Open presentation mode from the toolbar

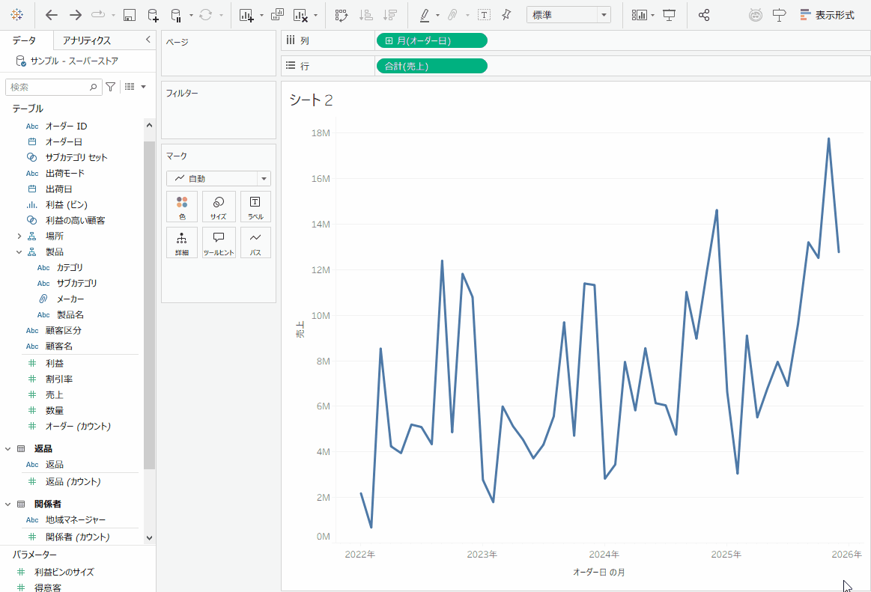[x=670, y=15]
